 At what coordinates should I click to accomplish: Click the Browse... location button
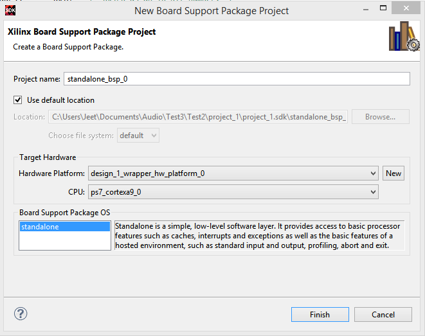380,117
